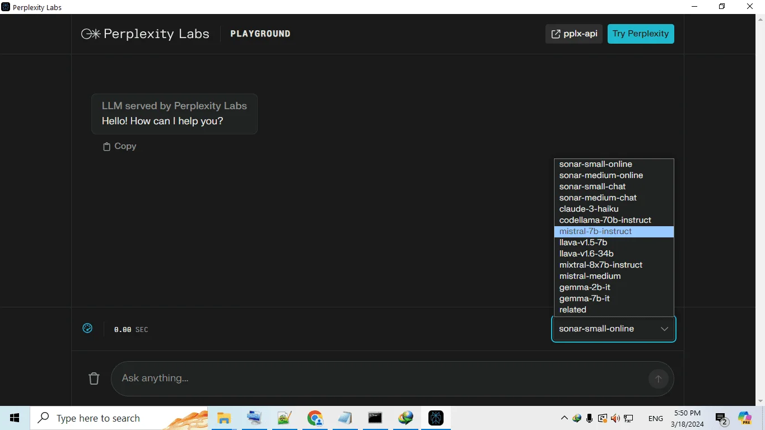This screenshot has height=430, width=765.
Task: Collapse the model selector showing sonar-small-online
Action: (614, 329)
